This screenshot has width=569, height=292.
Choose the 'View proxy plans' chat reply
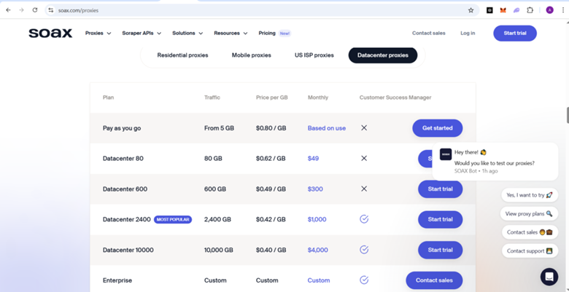[529, 213]
